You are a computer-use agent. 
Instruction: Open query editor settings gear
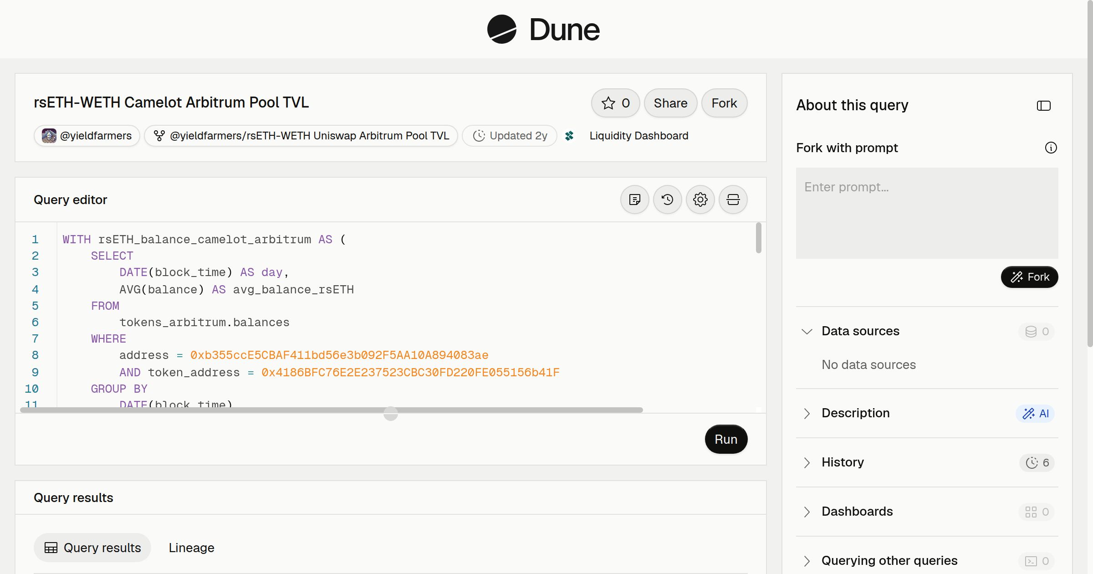(700, 200)
